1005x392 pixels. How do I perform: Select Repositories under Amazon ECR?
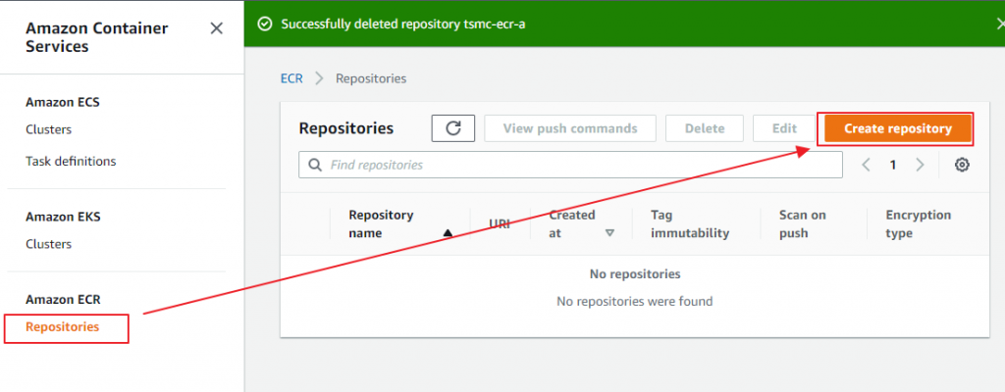[62, 326]
